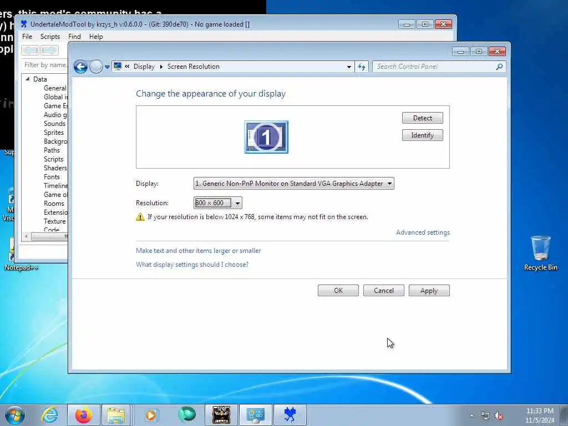Image resolution: width=568 pixels, height=426 pixels.
Task: Click the angry face app taskbar icon
Action: 221,415
